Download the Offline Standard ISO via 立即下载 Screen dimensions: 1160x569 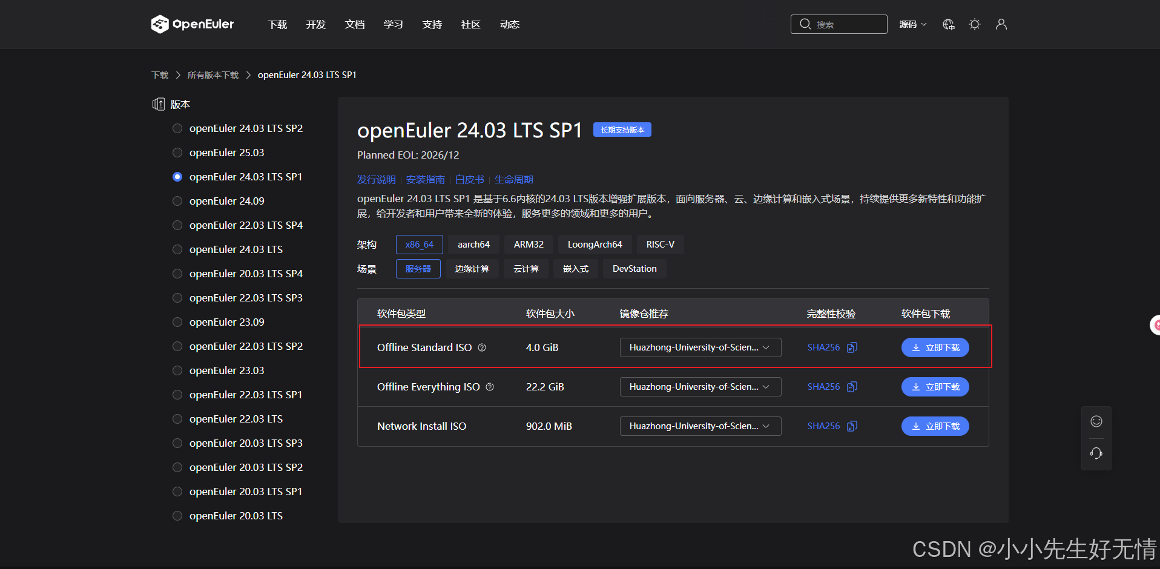[x=935, y=347]
